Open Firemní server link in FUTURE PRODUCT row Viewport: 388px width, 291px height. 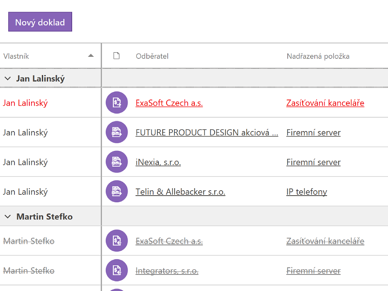point(313,132)
